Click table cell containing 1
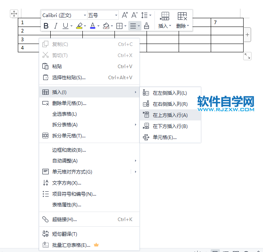The width and height of the screenshot is (263, 252). tap(29, 23)
